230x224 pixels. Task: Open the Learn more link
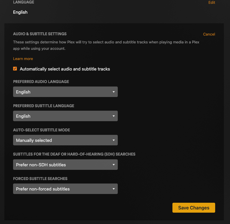click(23, 59)
